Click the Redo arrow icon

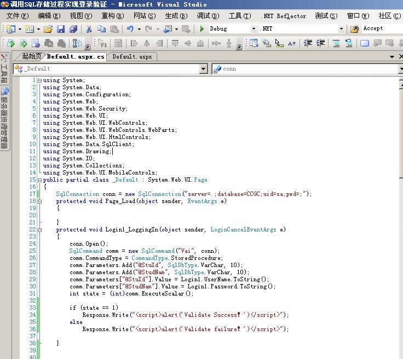(148, 29)
